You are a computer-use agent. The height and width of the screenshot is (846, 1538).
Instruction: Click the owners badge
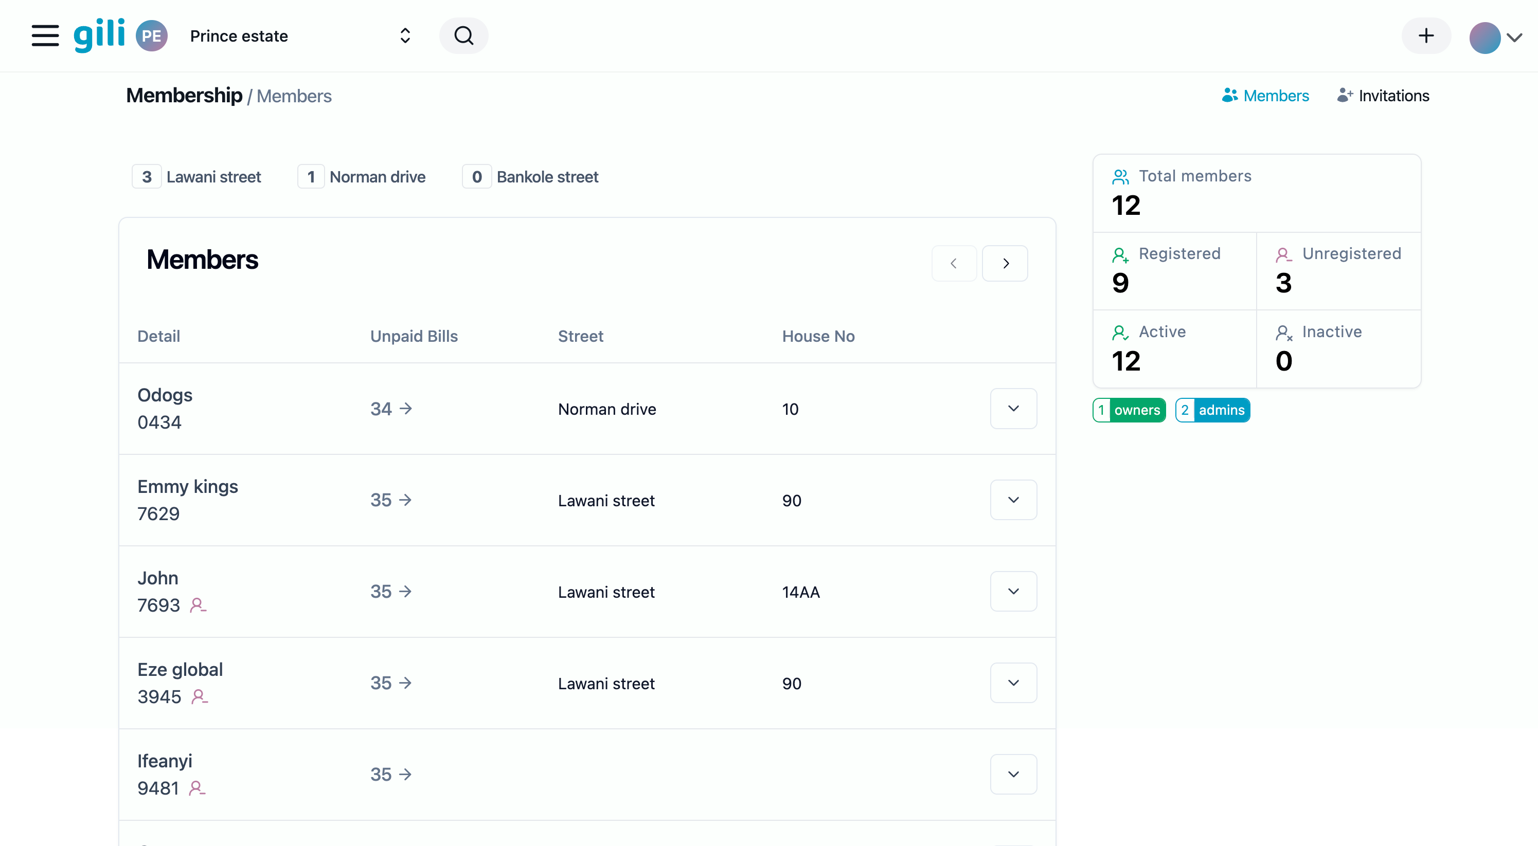coord(1129,410)
